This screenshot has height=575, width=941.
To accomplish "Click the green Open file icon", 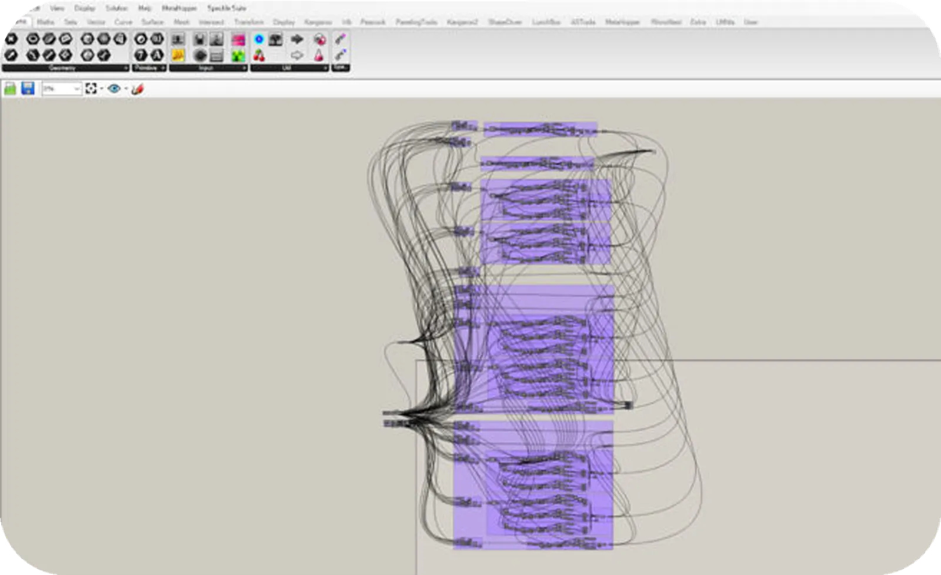I will point(10,89).
